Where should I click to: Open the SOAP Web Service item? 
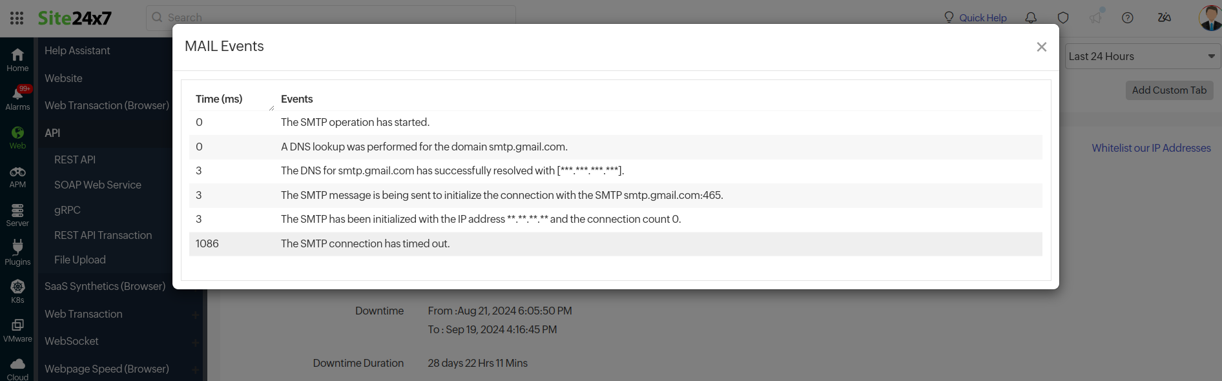[98, 185]
